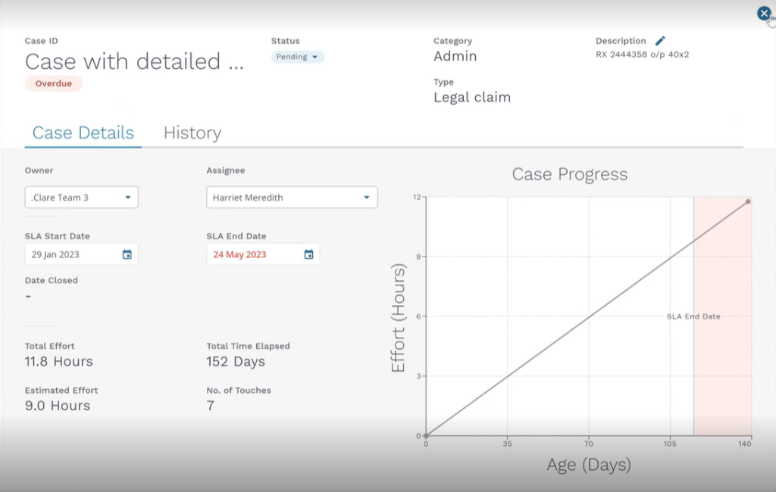Click the No. of Touches value 7
776x492 pixels.
[211, 406]
